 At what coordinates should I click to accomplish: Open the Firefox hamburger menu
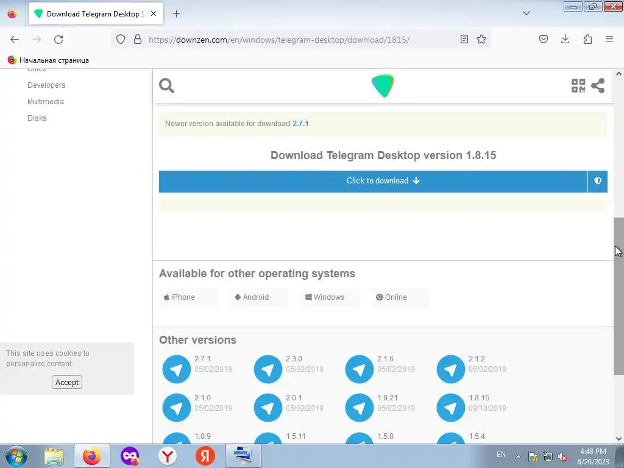[609, 39]
